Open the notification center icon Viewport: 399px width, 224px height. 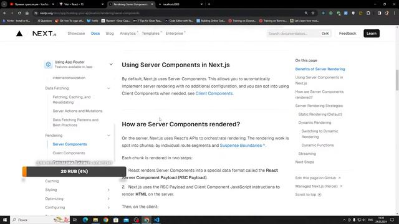[392, 220]
